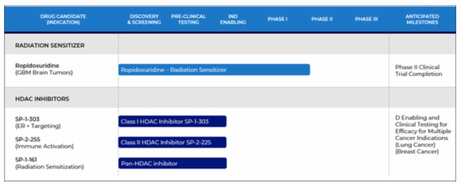Image resolution: width=461 pixels, height=186 pixels.
Task: Click the Radiation Sensitizer section heading
Action: tap(50, 45)
